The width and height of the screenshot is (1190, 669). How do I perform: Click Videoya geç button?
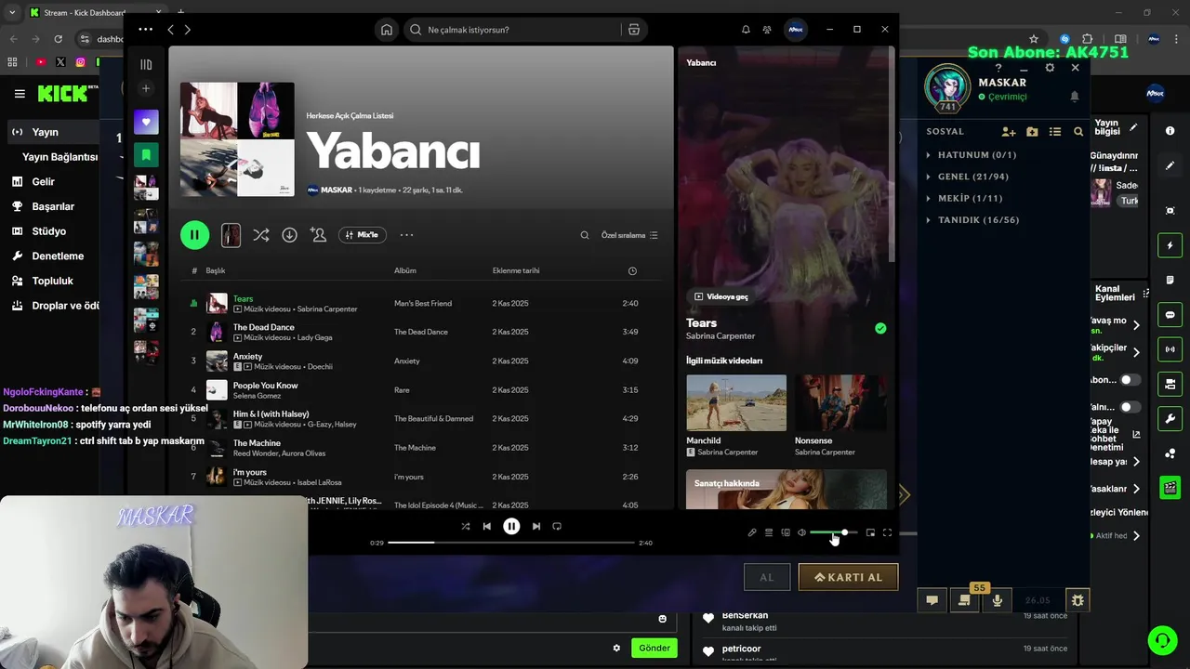click(721, 296)
